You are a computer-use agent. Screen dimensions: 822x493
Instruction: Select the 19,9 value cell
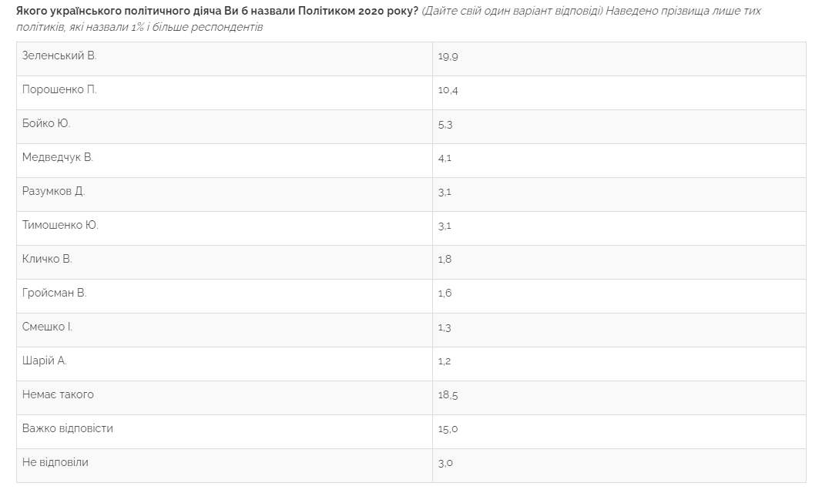448,56
